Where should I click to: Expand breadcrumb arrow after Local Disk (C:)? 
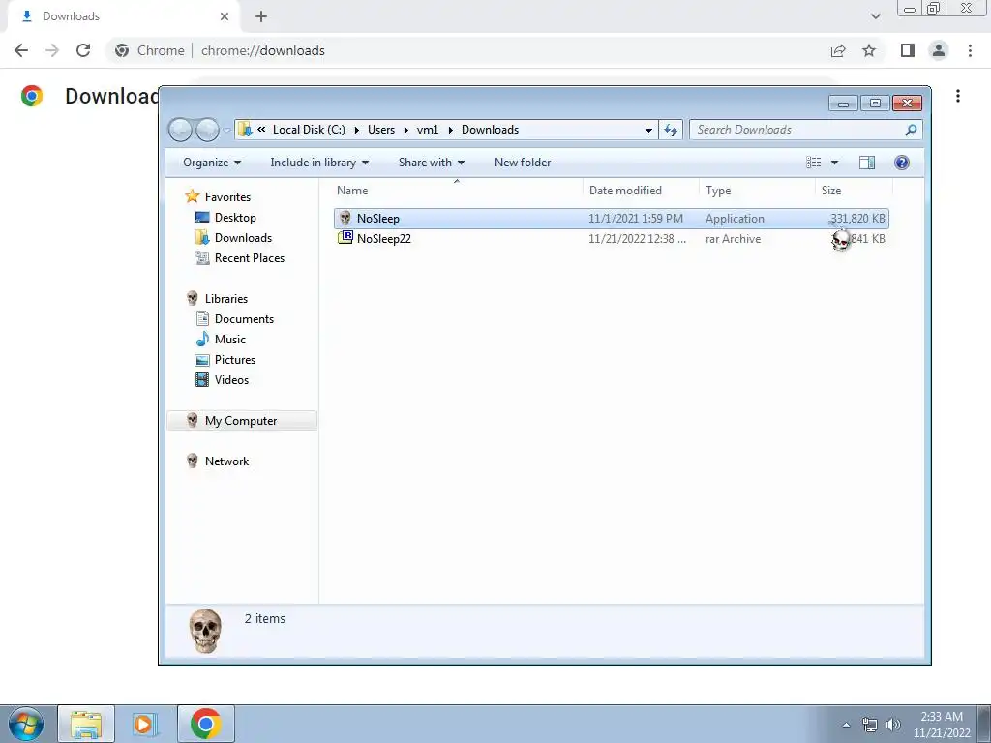(356, 130)
